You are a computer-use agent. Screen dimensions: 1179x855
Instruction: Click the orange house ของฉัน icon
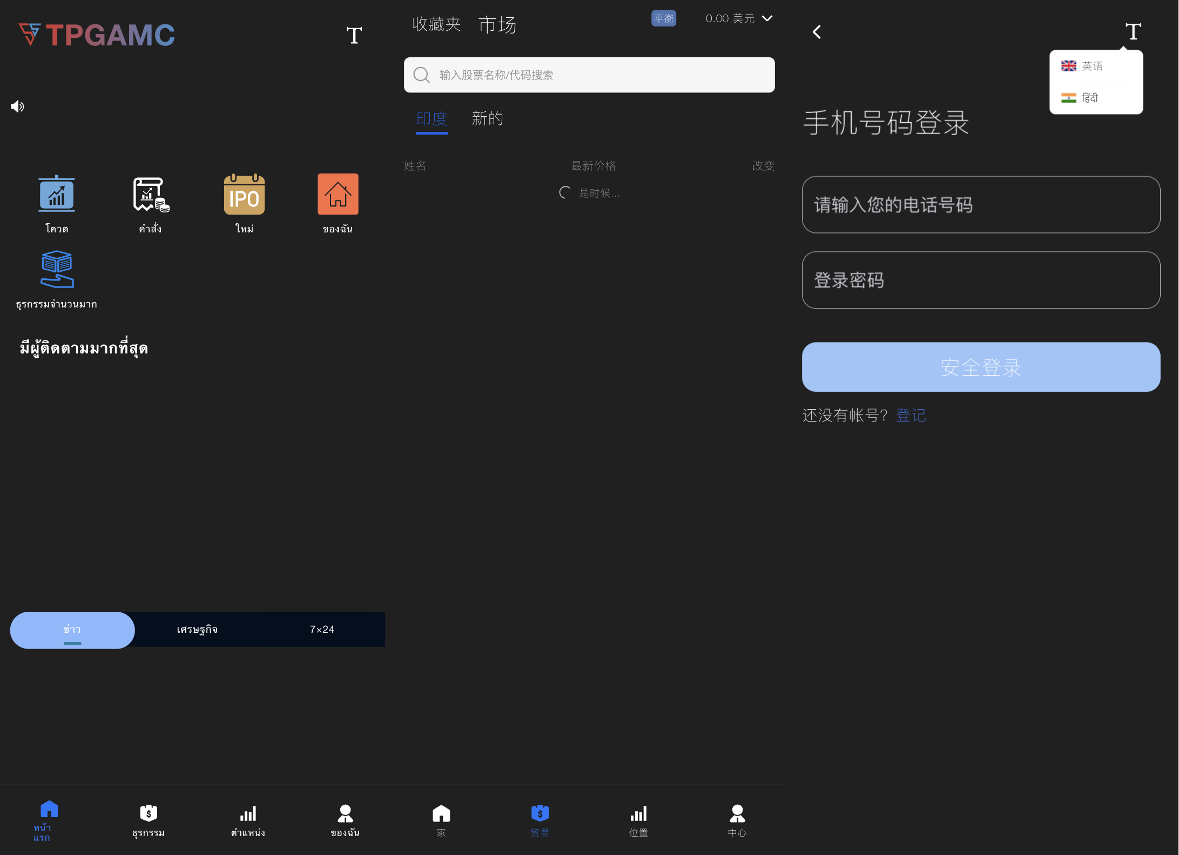coord(338,195)
